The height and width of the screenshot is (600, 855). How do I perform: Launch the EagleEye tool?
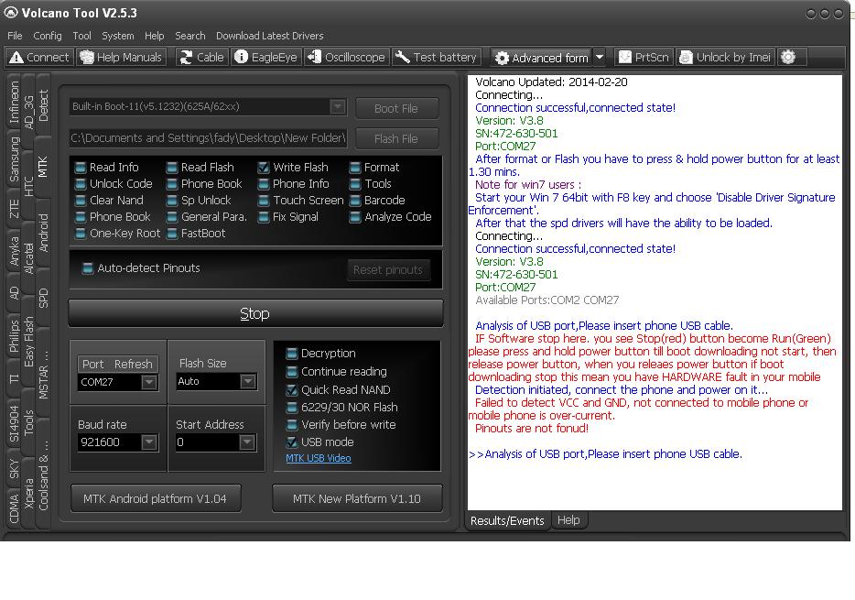(x=265, y=58)
